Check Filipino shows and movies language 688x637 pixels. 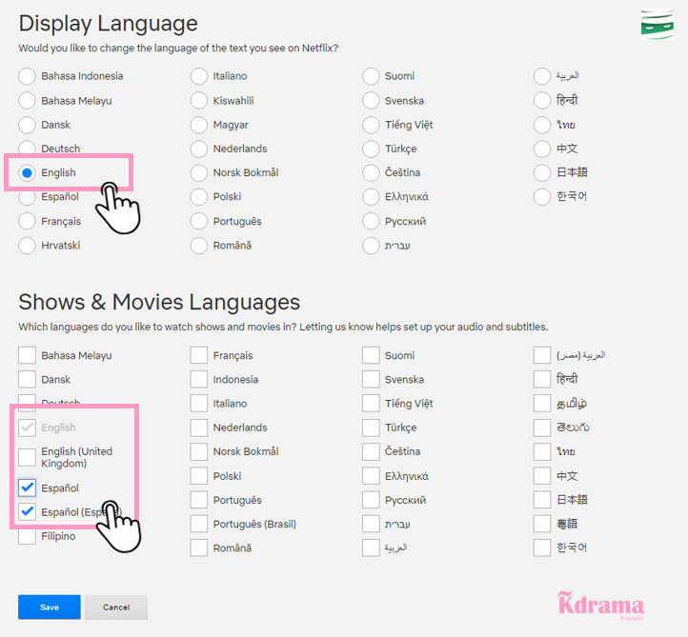point(27,536)
